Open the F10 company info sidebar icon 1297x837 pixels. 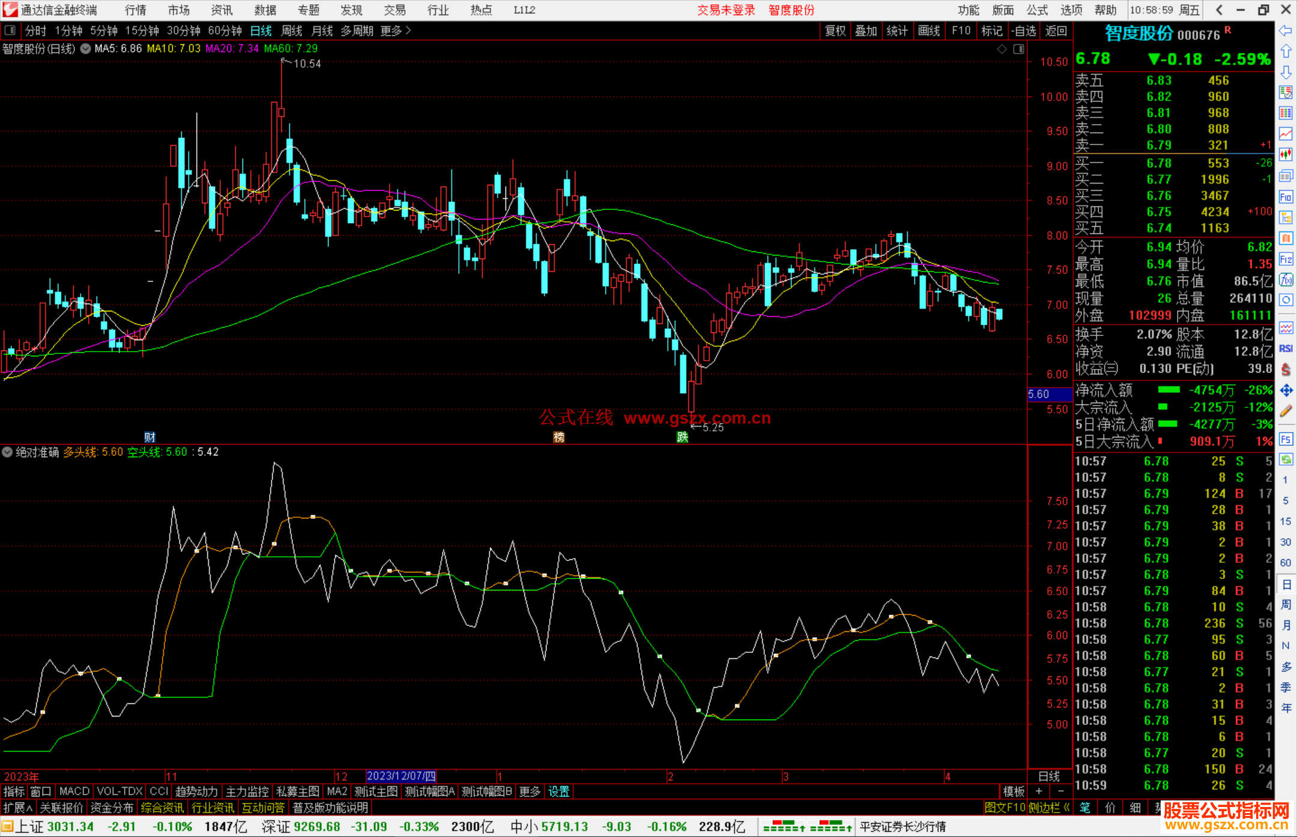pos(1286,197)
